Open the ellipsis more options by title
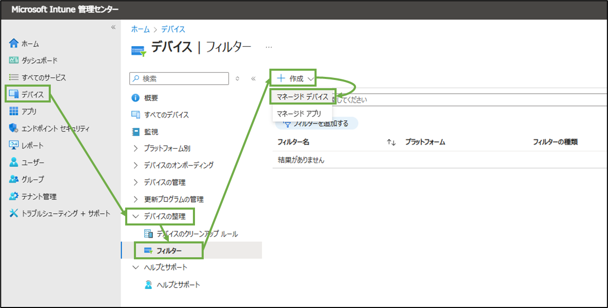608x308 pixels. pyautogui.click(x=269, y=47)
